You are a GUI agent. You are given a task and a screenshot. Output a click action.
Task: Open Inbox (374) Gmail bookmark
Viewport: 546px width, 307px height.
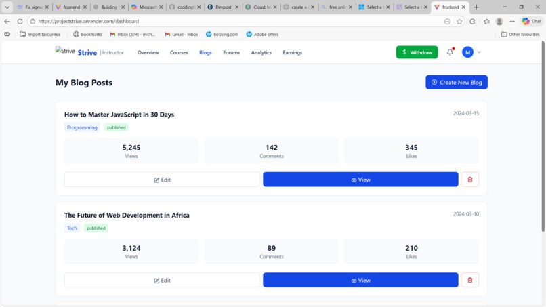point(132,34)
